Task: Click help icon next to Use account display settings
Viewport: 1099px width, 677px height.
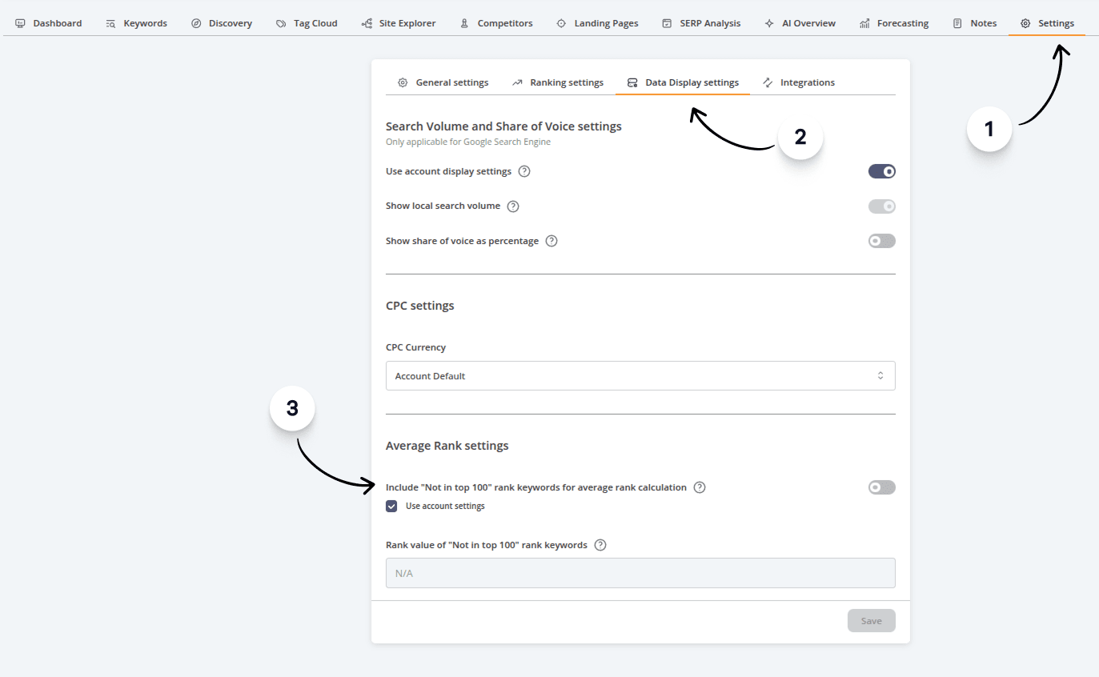Action: click(x=524, y=171)
